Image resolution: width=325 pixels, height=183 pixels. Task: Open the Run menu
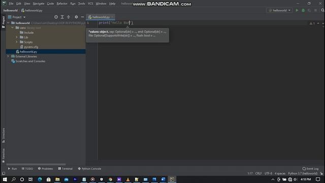73,4
